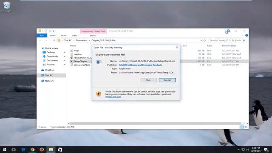Screen dimensions: 272x153
Task: Open File Explorer taskbar icon
Action: click(51, 150)
